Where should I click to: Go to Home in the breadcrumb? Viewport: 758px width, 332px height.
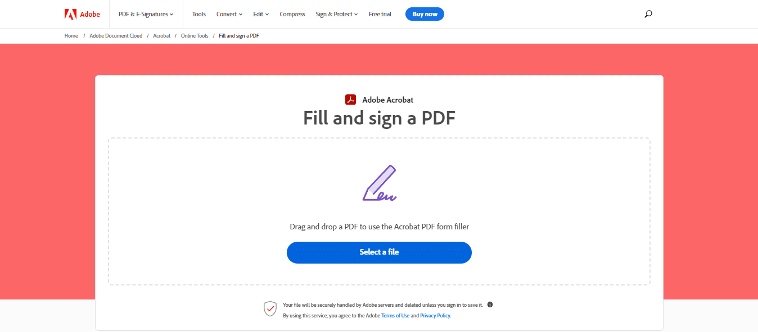click(x=71, y=36)
